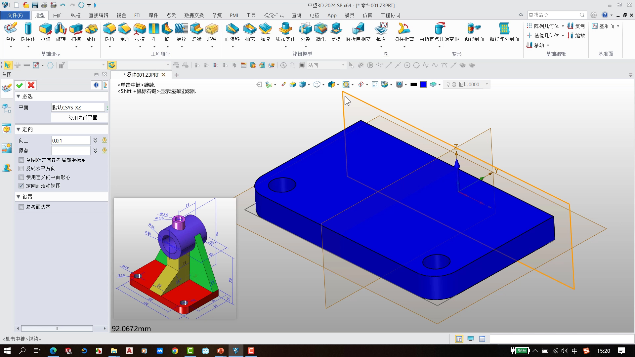Open the 孔 hole feature tool
Screen dimensions: 635x357
(153, 32)
